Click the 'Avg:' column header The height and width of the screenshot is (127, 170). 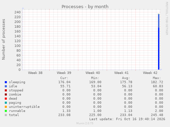click(x=126, y=78)
